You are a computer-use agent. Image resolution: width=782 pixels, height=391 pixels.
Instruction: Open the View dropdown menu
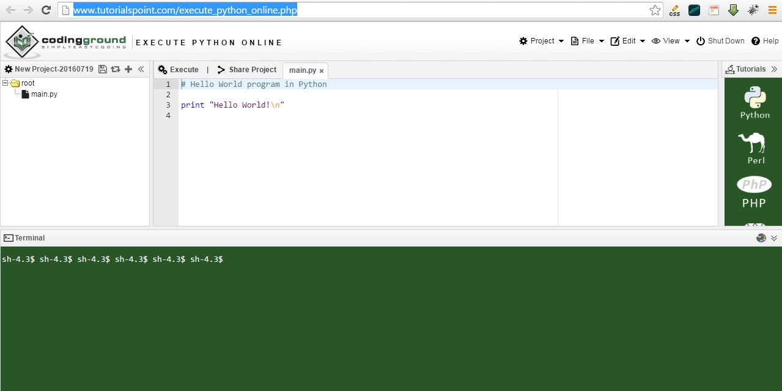coord(670,41)
